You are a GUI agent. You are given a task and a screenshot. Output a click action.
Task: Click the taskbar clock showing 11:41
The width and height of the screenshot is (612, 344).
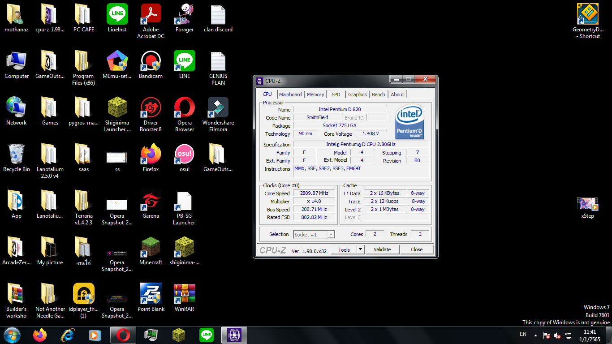tap(590, 335)
